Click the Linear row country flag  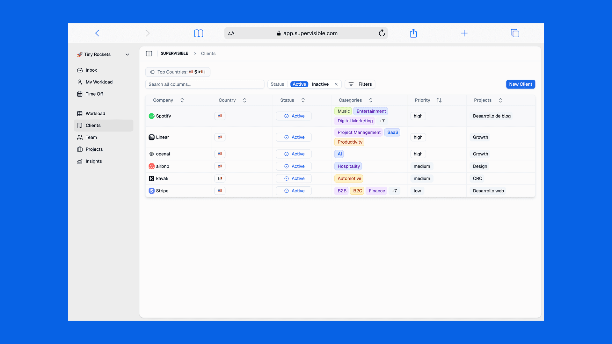coord(220,137)
